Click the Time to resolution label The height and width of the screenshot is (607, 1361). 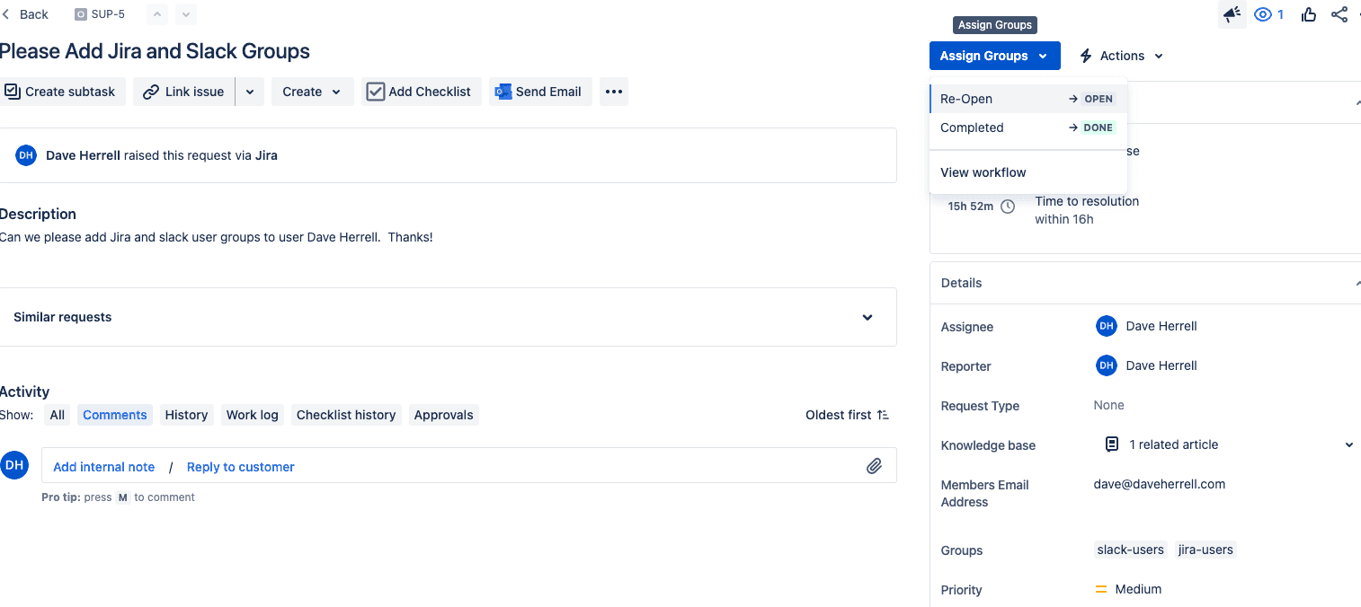click(x=1087, y=201)
